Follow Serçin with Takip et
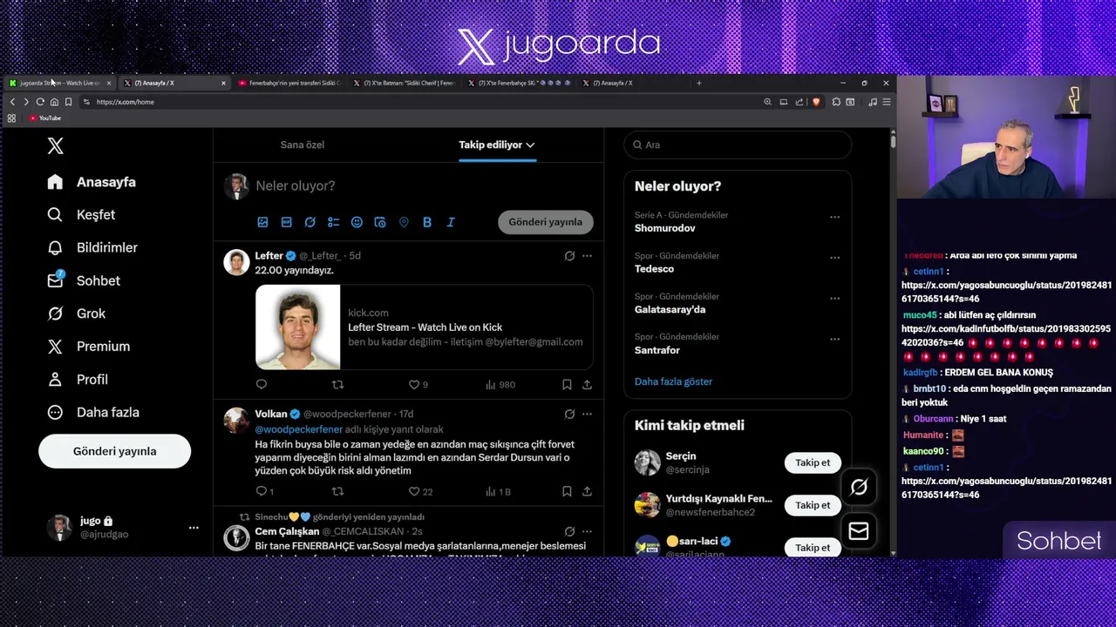 [813, 462]
